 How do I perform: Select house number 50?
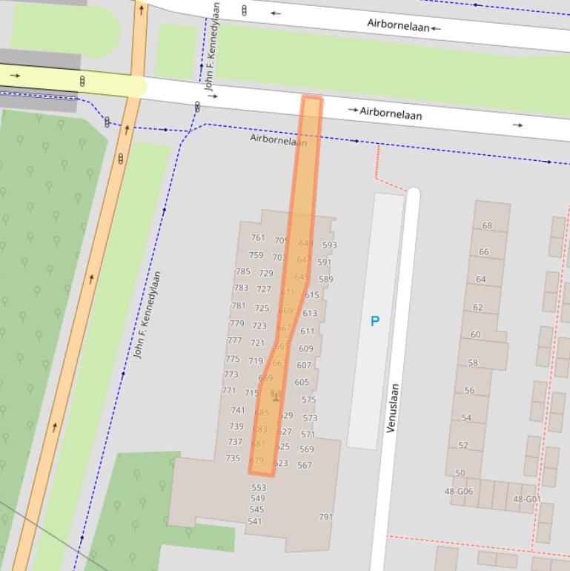point(460,473)
